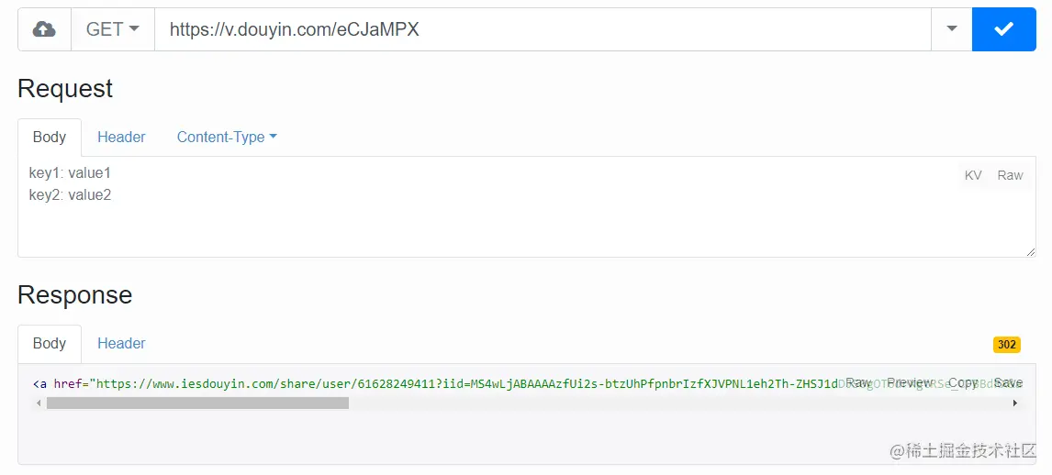1052x475 pixels.
Task: Copy the response body
Action: tap(963, 382)
